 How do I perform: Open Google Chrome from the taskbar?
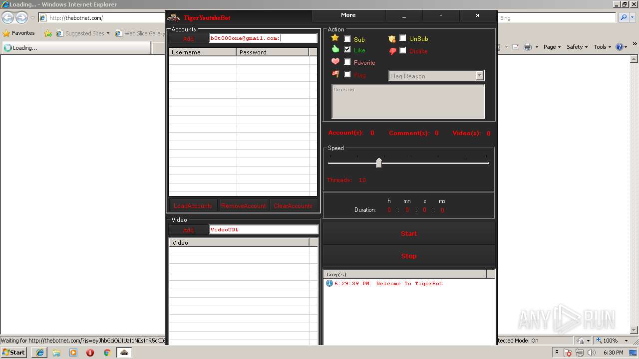coord(107,353)
